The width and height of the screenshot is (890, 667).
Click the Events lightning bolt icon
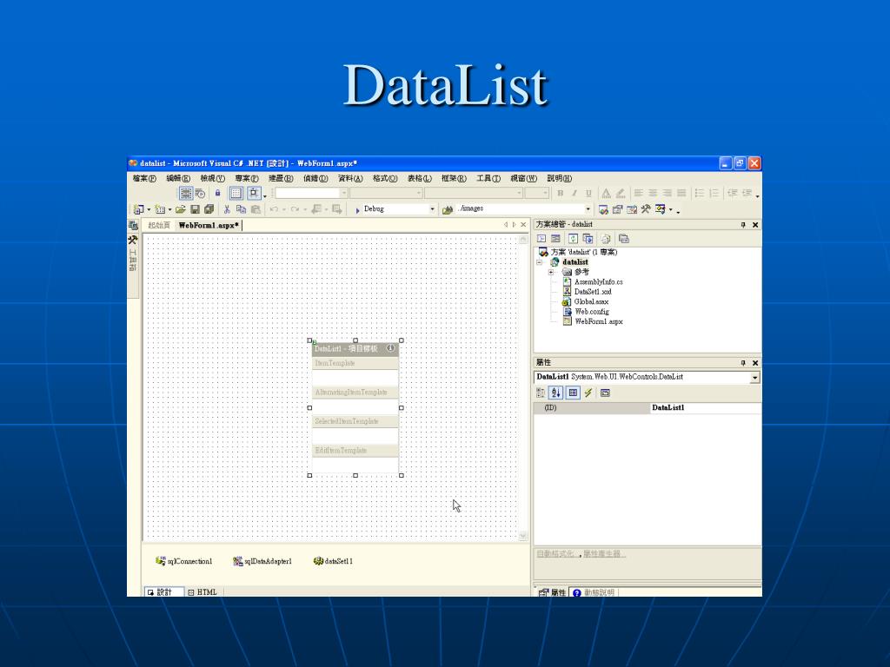[588, 393]
